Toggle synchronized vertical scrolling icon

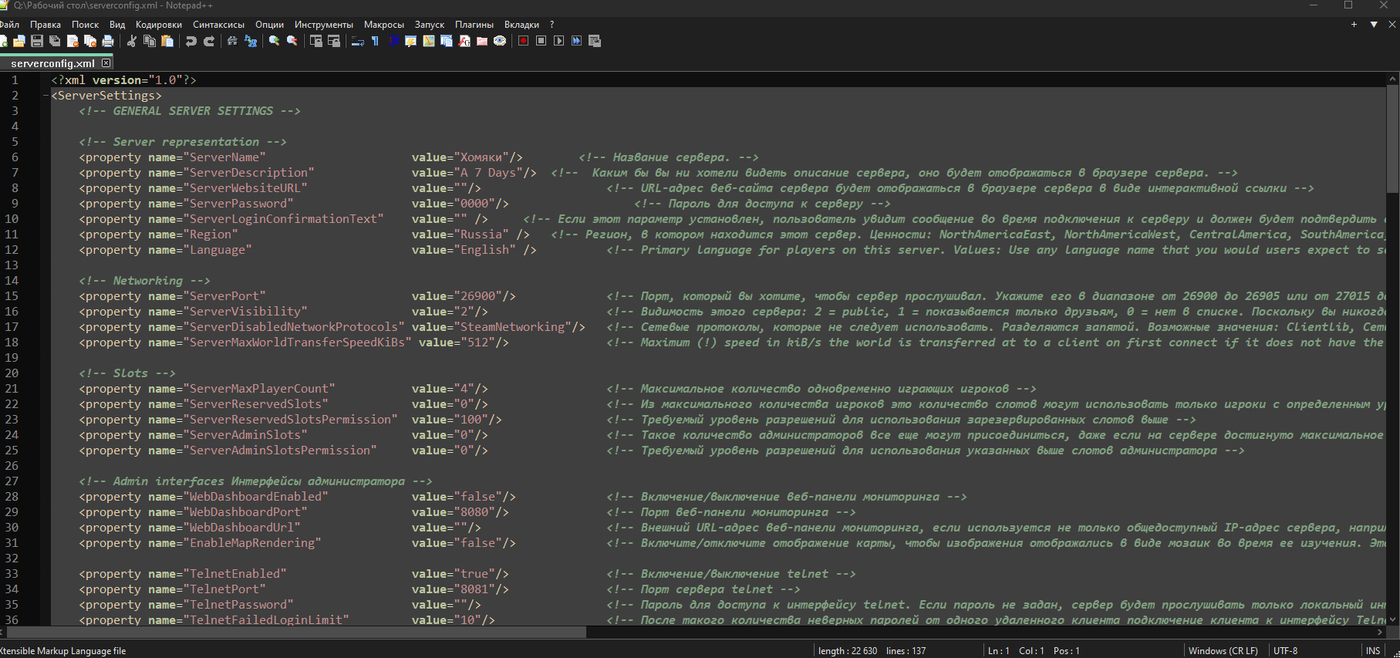(x=316, y=41)
